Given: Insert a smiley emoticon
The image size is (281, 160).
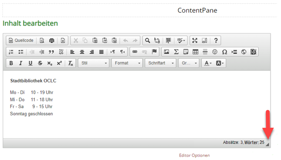Looking at the screenshot, I should [215, 52].
